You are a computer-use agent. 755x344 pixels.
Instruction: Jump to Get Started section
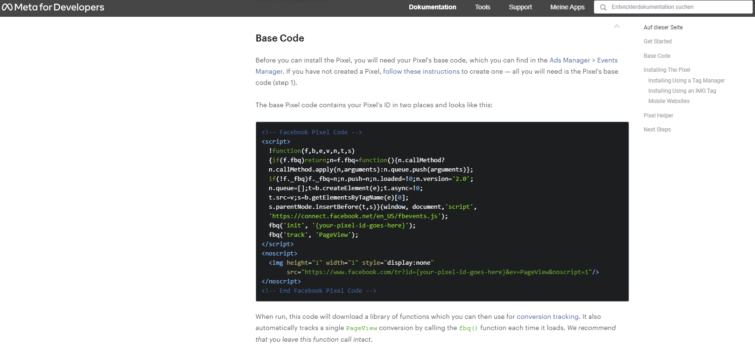coord(657,41)
